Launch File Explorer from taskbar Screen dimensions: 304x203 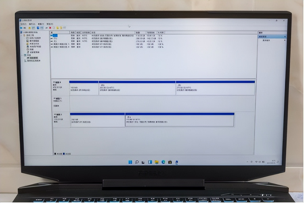click(x=157, y=162)
